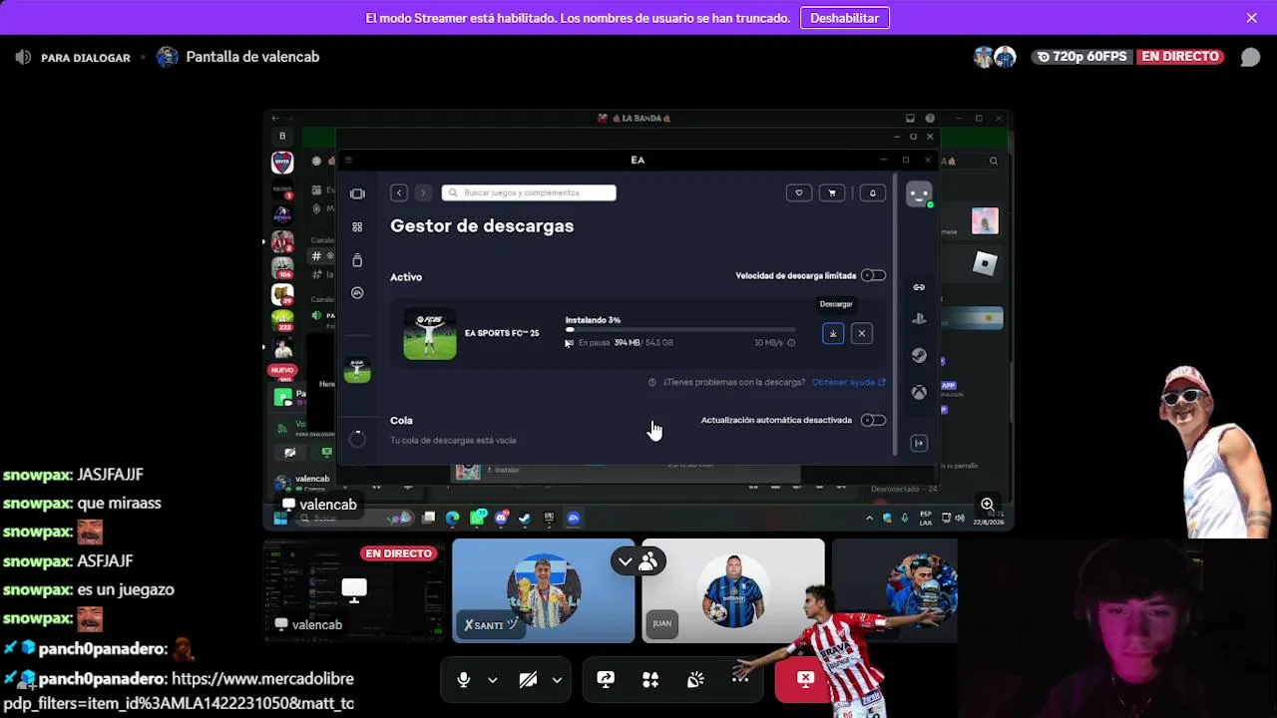Click the share screen button
Viewport: 1277px width, 718px height.
(606, 680)
